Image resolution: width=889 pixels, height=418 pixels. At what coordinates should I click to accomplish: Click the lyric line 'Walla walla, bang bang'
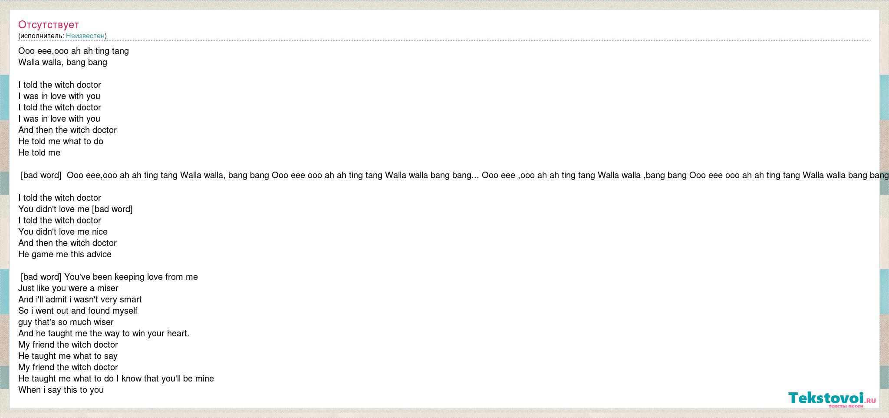(63, 62)
